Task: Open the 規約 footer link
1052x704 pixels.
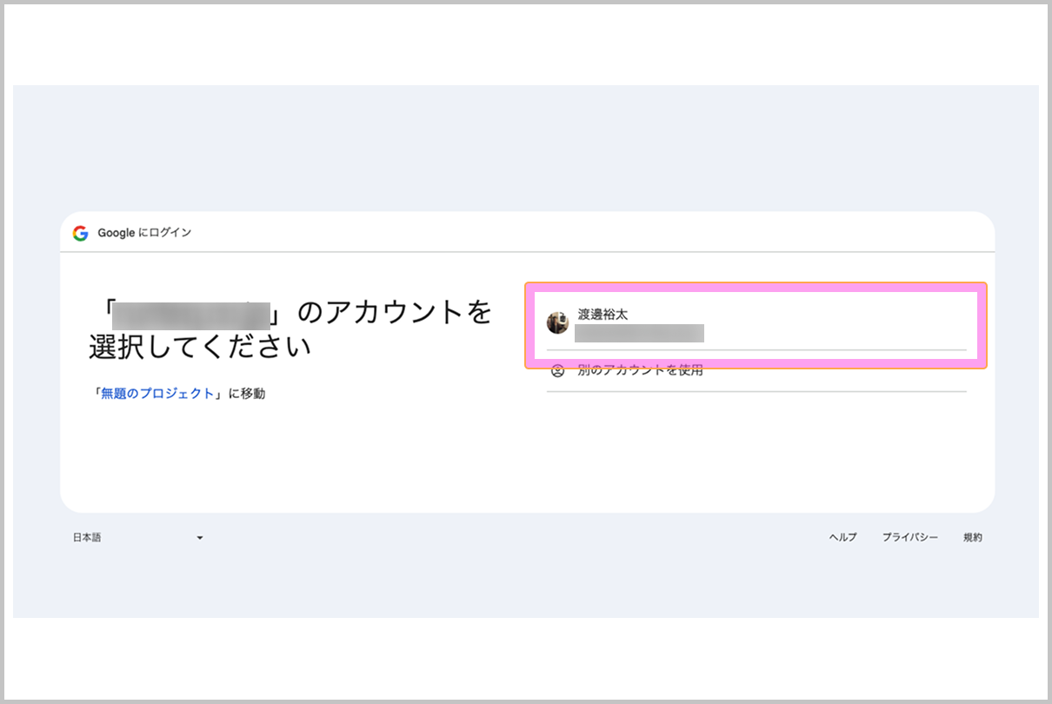Action: tap(973, 538)
